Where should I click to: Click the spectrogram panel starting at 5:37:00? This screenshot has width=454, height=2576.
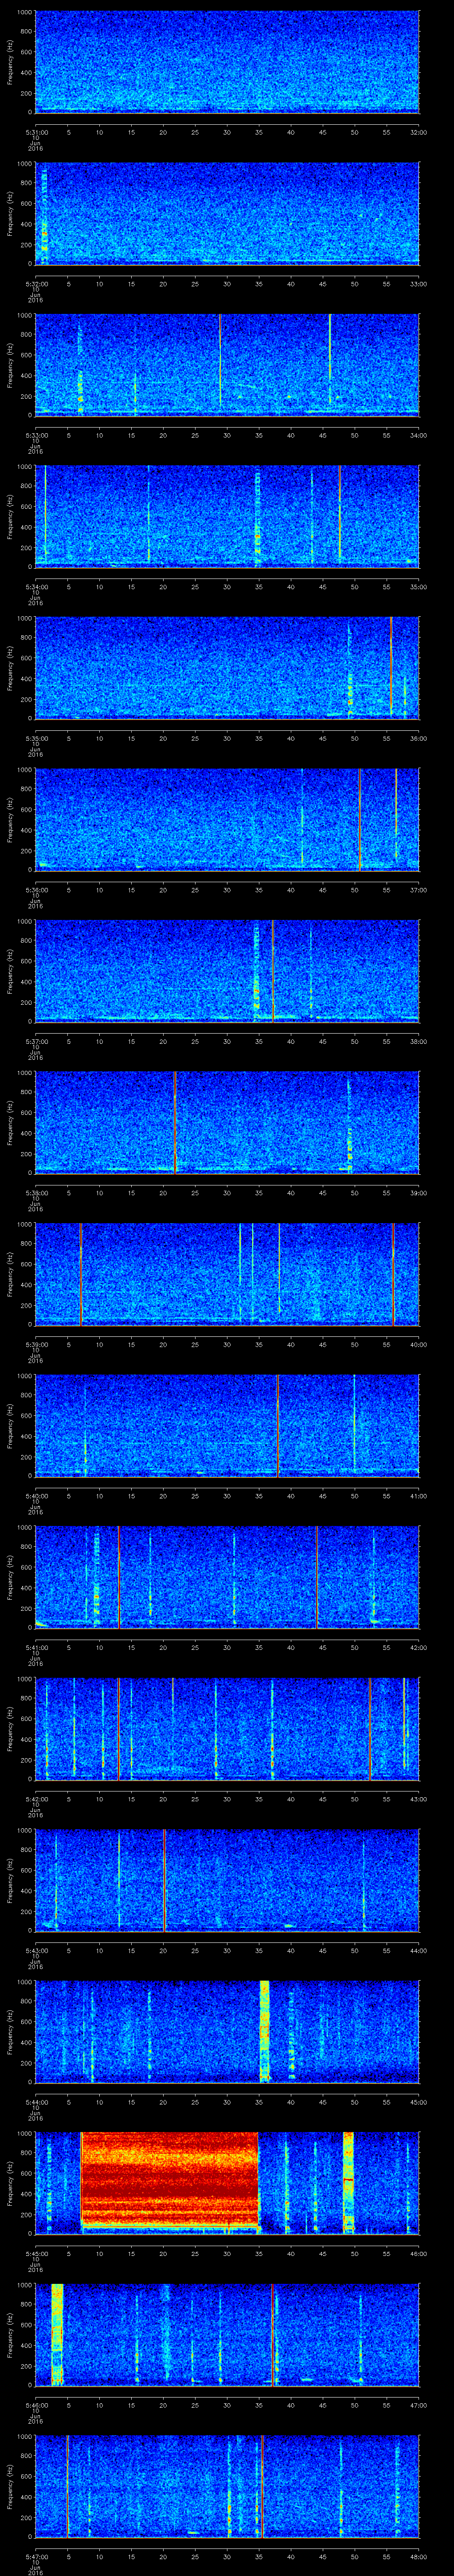coord(227,971)
